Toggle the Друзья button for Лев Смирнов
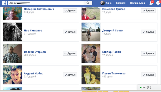 click(70, 32)
